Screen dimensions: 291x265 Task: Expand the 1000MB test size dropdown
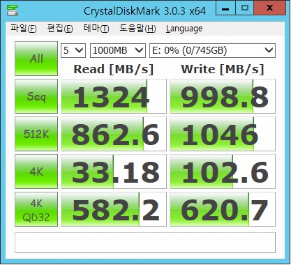click(118, 50)
